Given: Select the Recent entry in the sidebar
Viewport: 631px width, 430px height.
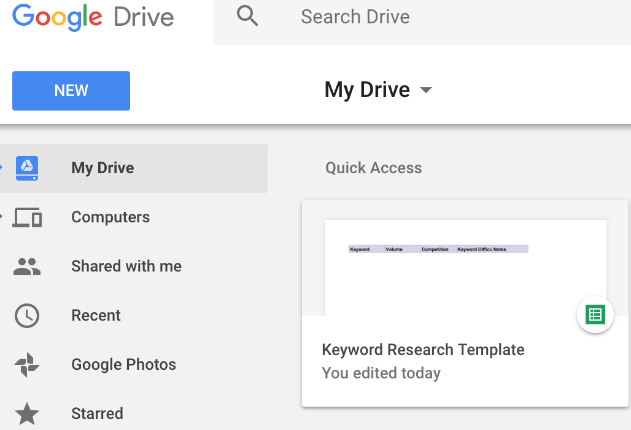Looking at the screenshot, I should 96,315.
